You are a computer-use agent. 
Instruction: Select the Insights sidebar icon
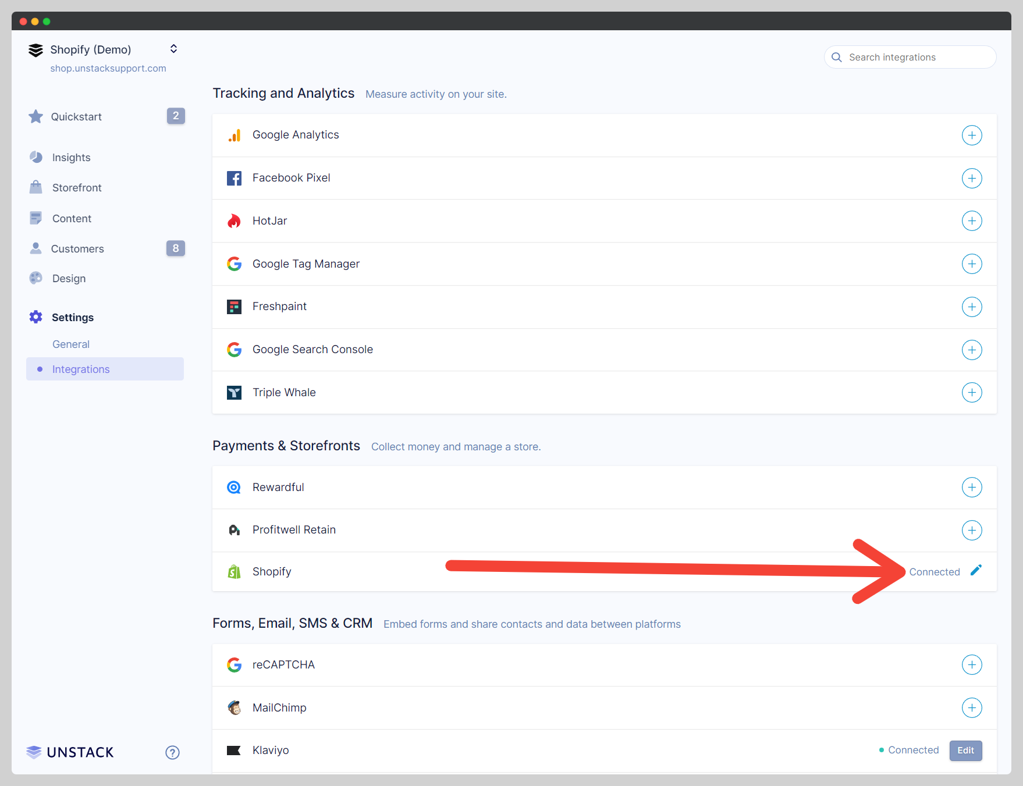click(35, 157)
